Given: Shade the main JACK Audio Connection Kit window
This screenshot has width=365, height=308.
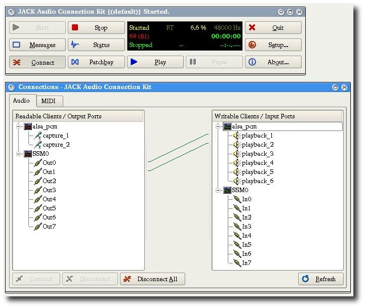Looking at the screenshot, I should 281,12.
